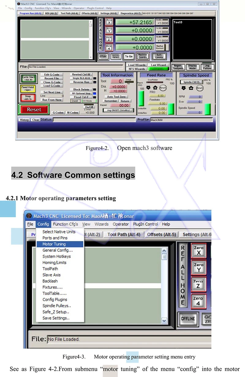Click the green Cycle Start button
The height and width of the screenshot is (377, 245).
tap(28, 79)
